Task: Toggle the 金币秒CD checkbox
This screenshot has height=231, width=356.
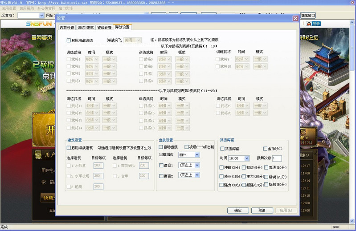Action: point(266,149)
